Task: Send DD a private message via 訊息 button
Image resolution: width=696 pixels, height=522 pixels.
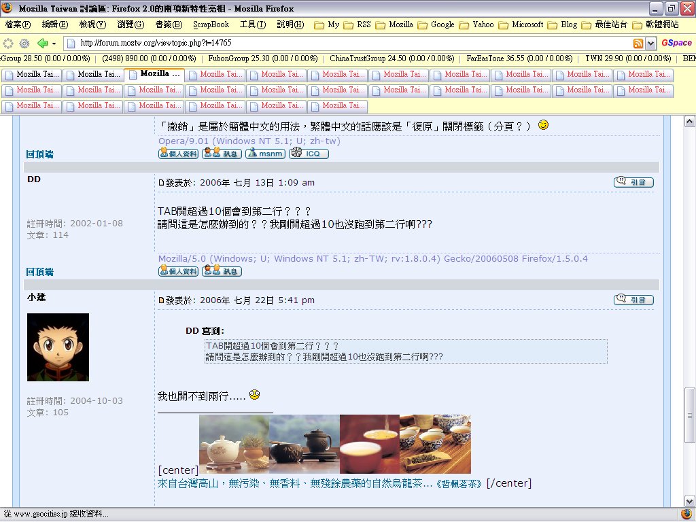Action: click(x=222, y=271)
